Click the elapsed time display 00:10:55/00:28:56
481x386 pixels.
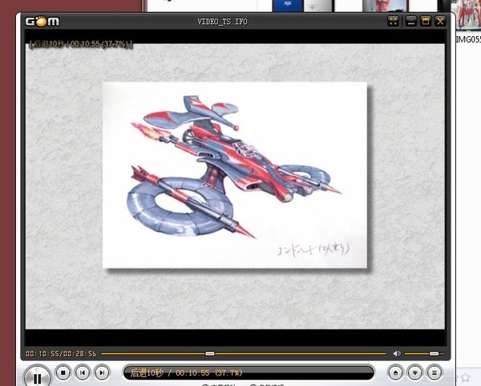click(61, 354)
